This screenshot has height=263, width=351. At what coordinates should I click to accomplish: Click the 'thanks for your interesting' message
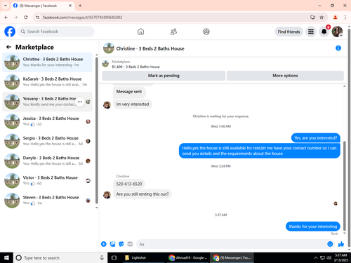(313, 227)
